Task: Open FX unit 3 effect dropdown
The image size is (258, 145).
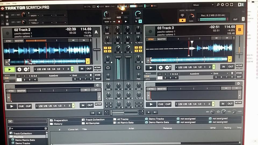Action: point(35,23)
